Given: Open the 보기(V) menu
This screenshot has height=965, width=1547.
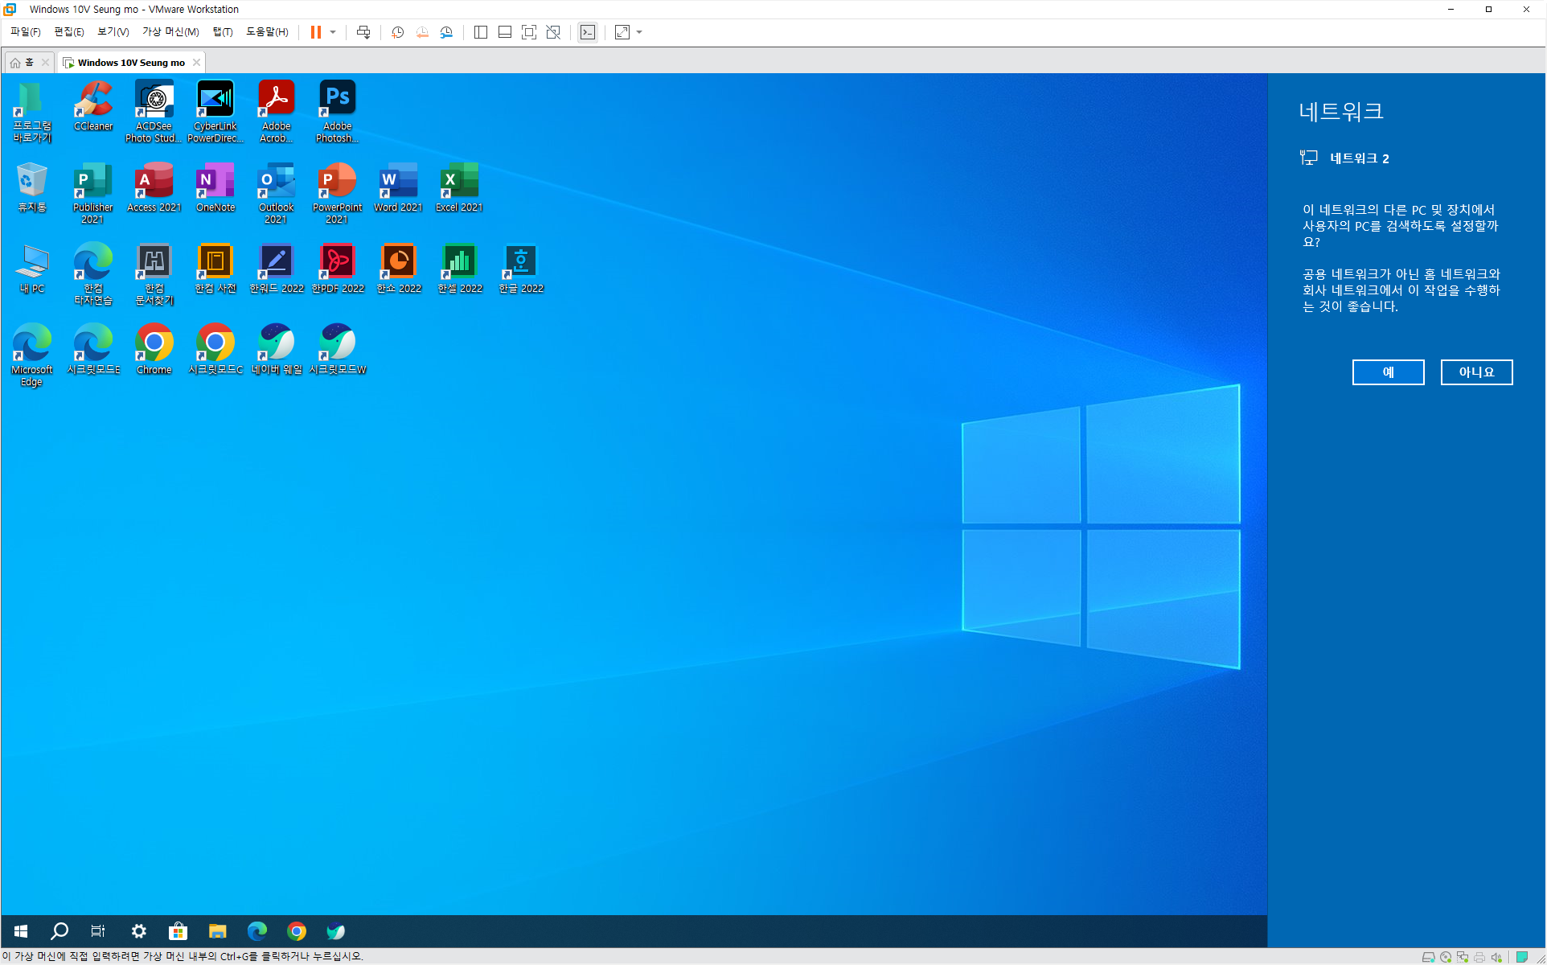Looking at the screenshot, I should (x=113, y=32).
